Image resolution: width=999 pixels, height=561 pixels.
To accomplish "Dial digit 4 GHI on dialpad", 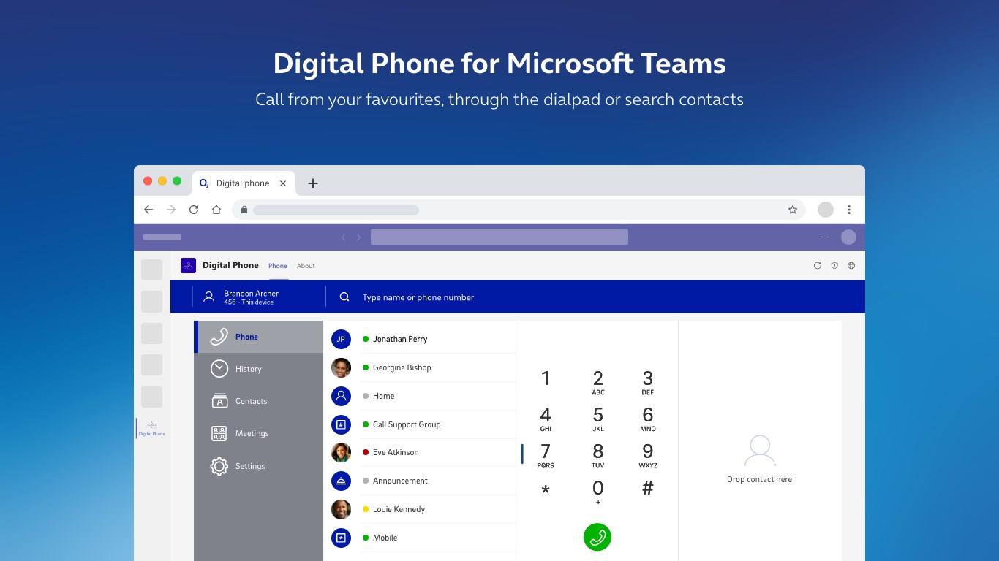I will pos(546,419).
